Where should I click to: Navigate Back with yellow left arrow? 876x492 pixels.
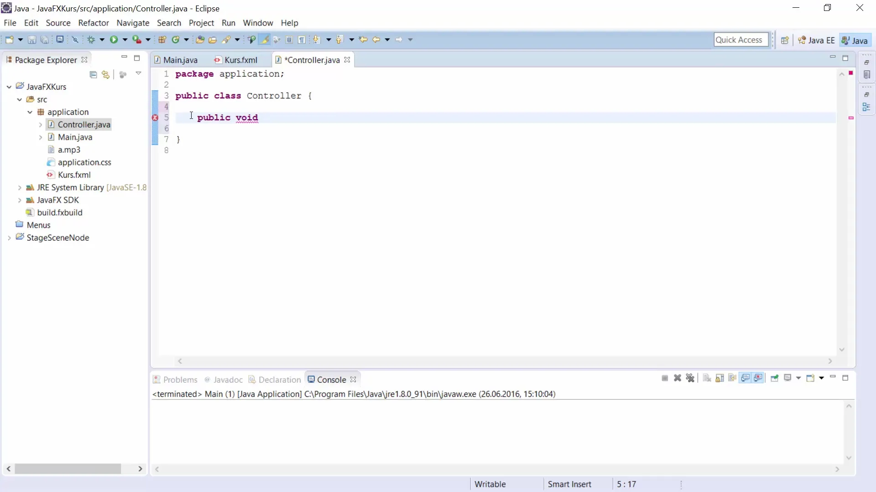click(x=376, y=40)
